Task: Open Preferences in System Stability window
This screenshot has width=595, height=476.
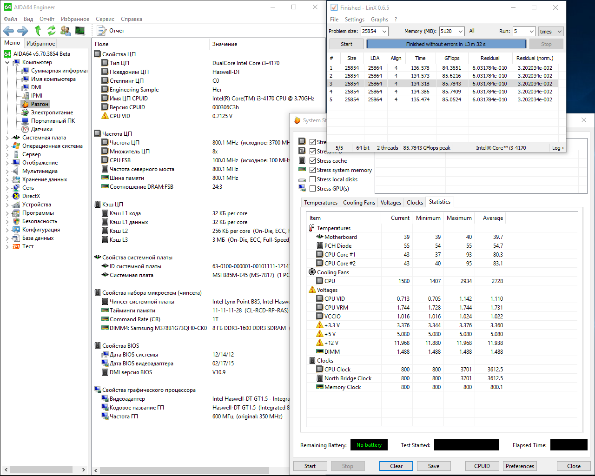Action: [520, 466]
